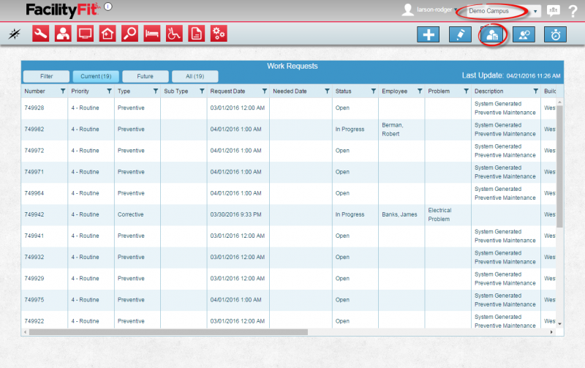
Task: Filter the Employee column with funnel icon
Action: coord(420,91)
